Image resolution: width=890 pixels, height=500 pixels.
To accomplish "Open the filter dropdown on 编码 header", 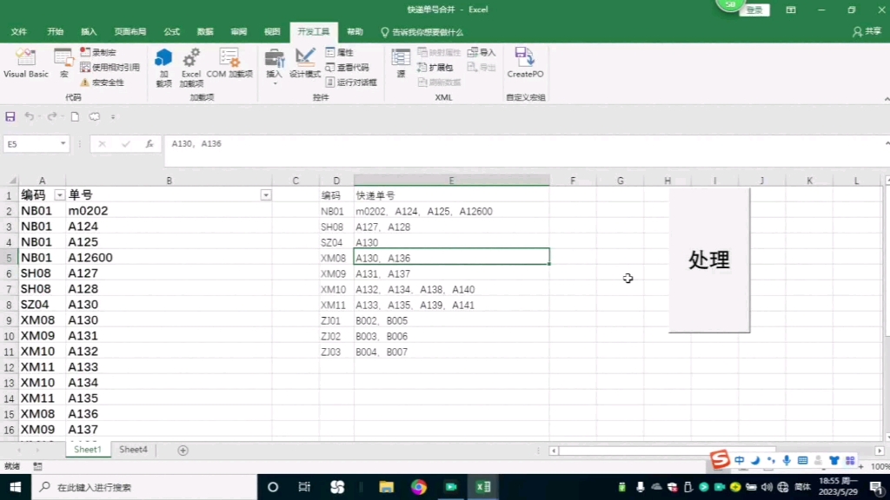I will (58, 194).
